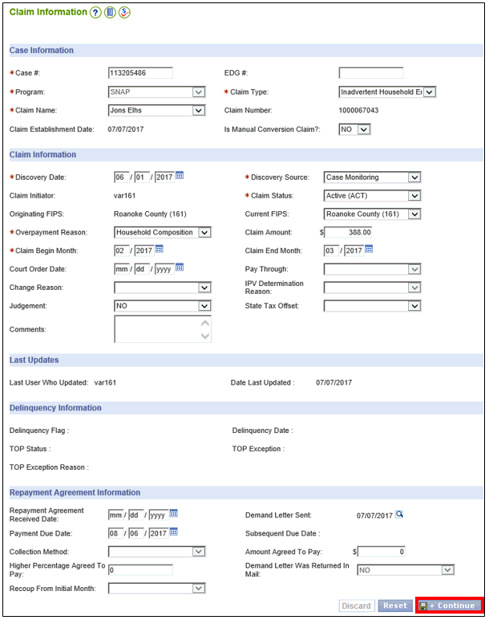Click Court Order Date mm field
This screenshot has width=489, height=620.
(x=122, y=269)
